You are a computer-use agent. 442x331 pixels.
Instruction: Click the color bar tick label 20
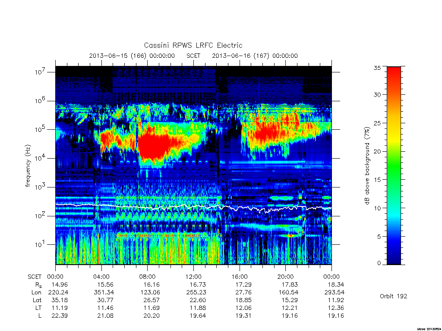pos(377,151)
